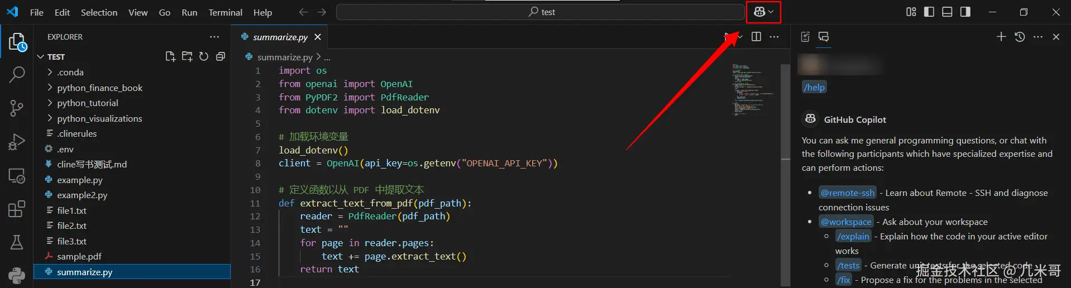Open the Selection menu
This screenshot has width=1071, height=288.
(x=99, y=12)
